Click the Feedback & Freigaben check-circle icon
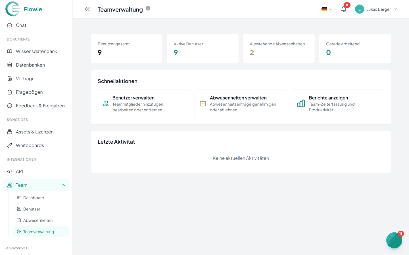This screenshot has height=255, width=409. click(x=10, y=106)
